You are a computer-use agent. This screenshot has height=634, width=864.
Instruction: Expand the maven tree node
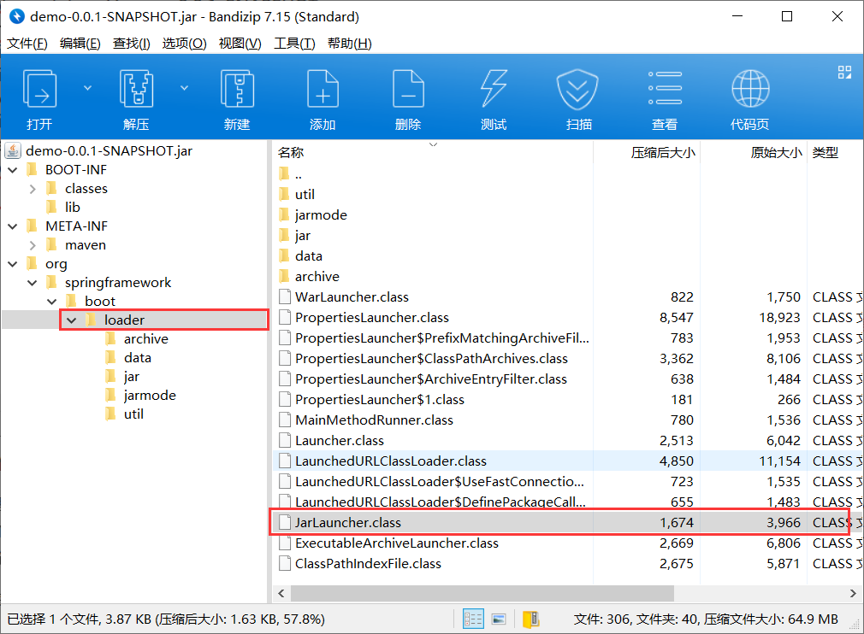coord(33,245)
